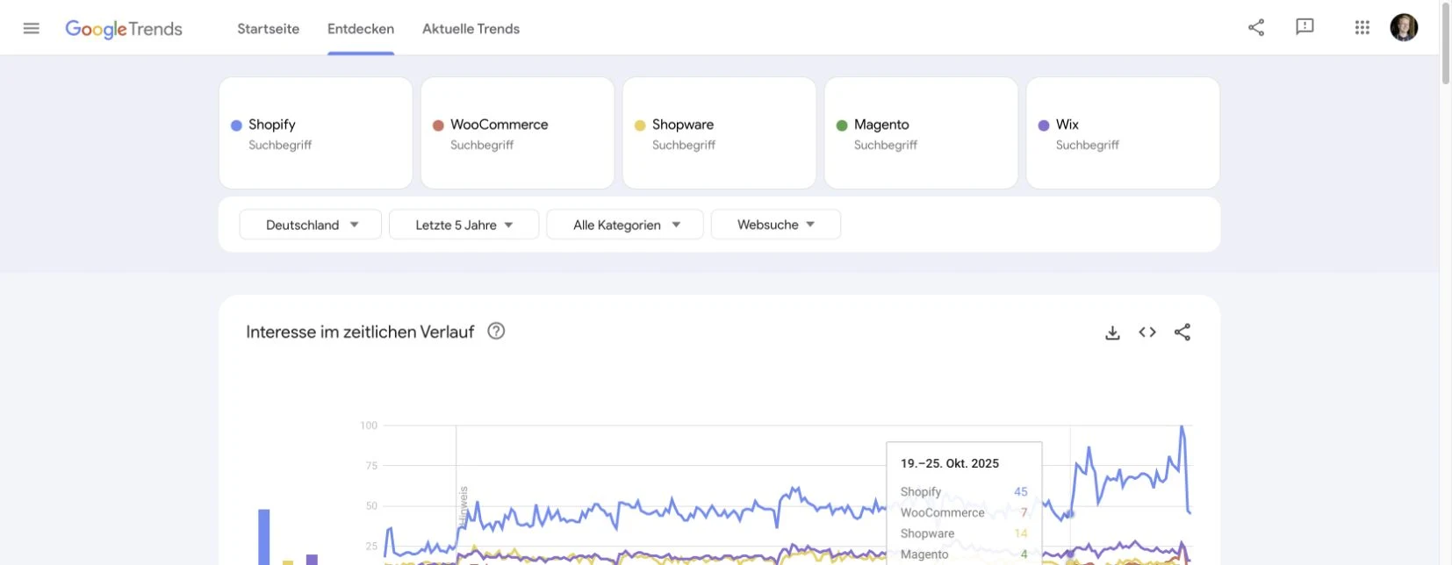Click the Interesse im zeitlichen Verlauf heading
Image resolution: width=1452 pixels, height=565 pixels.
(x=360, y=332)
